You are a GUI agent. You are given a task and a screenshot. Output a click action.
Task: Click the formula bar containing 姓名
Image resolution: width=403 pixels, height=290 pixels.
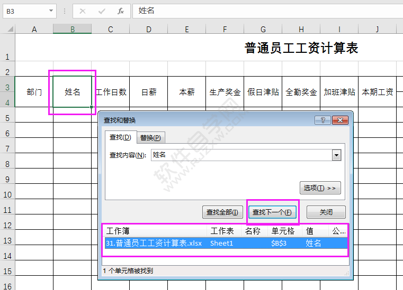267,11
